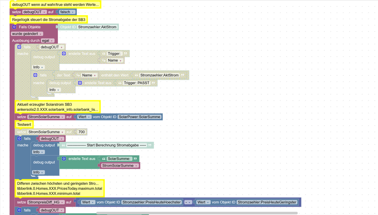Click gear on falls block below StrompreisDiff_HG row

(19, 210)
